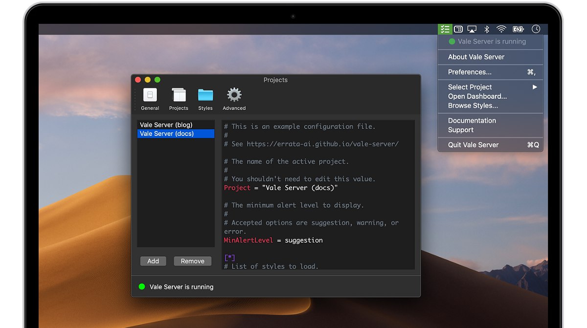The width and height of the screenshot is (587, 328).
Task: Choose Quit Vale Server
Action: [x=490, y=145]
